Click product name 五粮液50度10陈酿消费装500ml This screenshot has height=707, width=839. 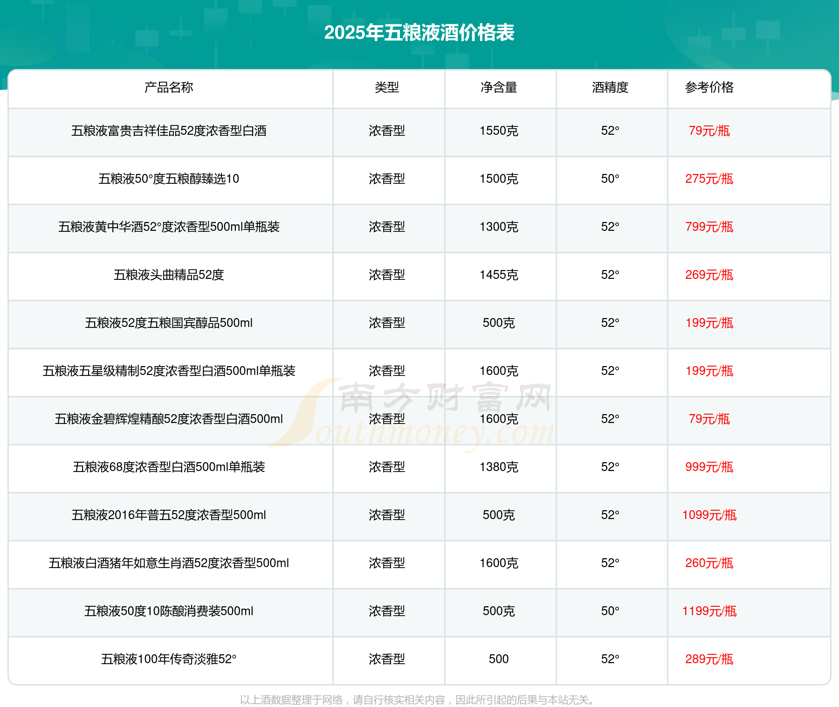(x=169, y=611)
